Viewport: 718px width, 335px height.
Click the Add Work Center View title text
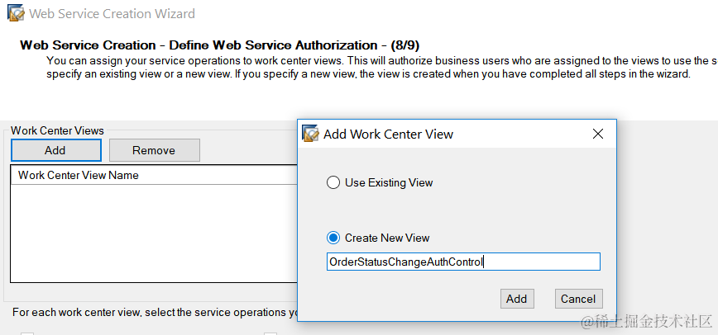[x=388, y=134]
